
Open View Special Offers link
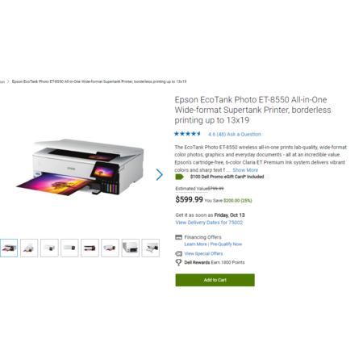203,253
